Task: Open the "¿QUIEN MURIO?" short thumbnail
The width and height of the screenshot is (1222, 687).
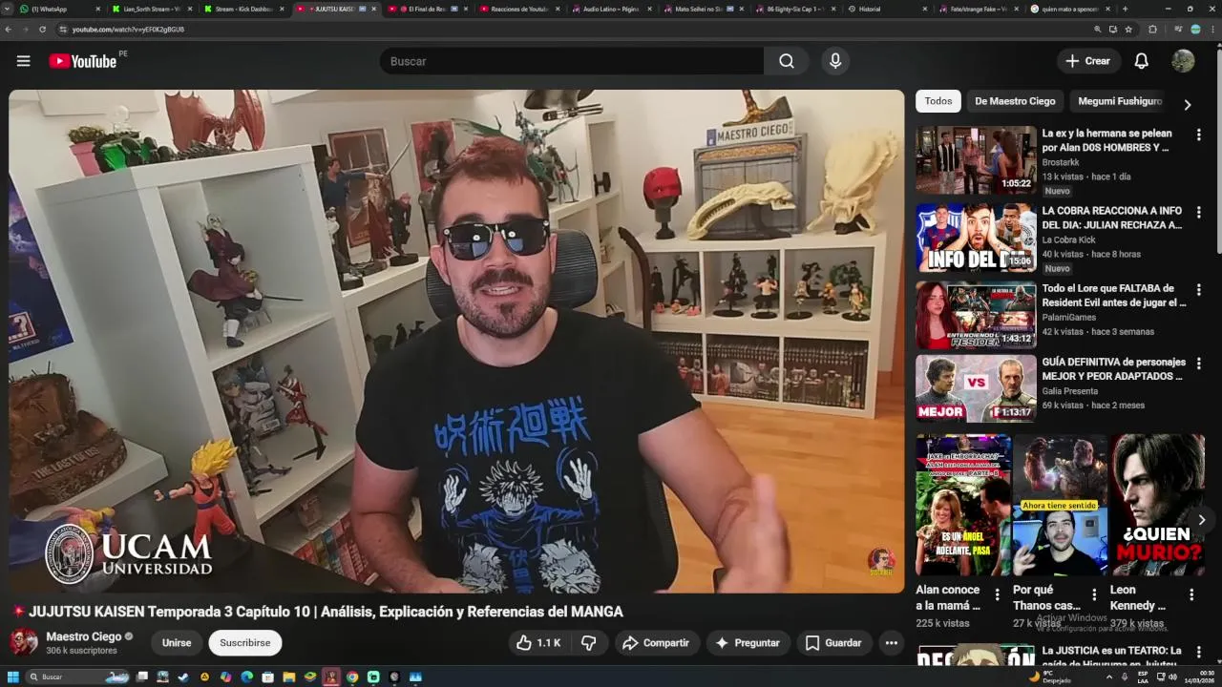Action: tap(1157, 506)
